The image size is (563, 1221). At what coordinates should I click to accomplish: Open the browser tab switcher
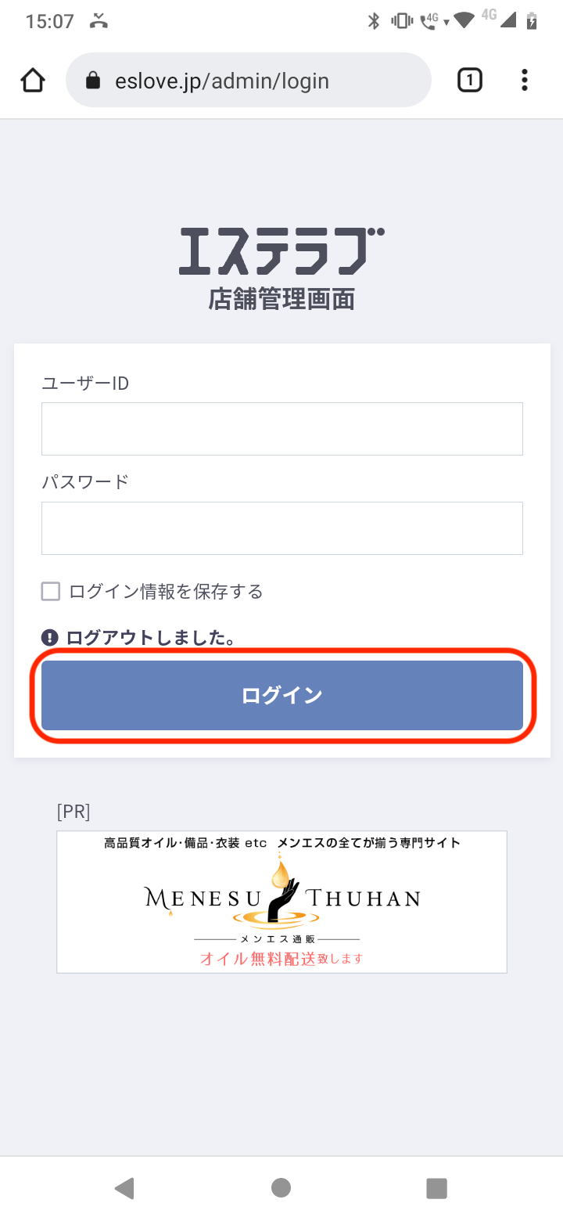pos(469,80)
